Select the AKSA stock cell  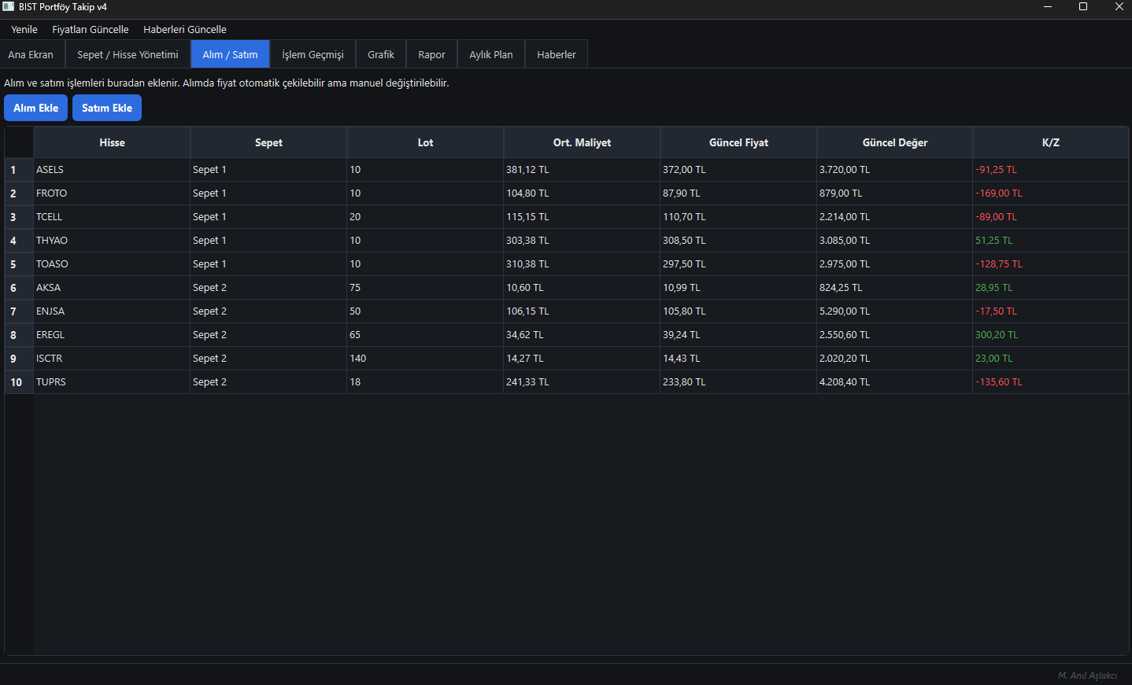(112, 288)
